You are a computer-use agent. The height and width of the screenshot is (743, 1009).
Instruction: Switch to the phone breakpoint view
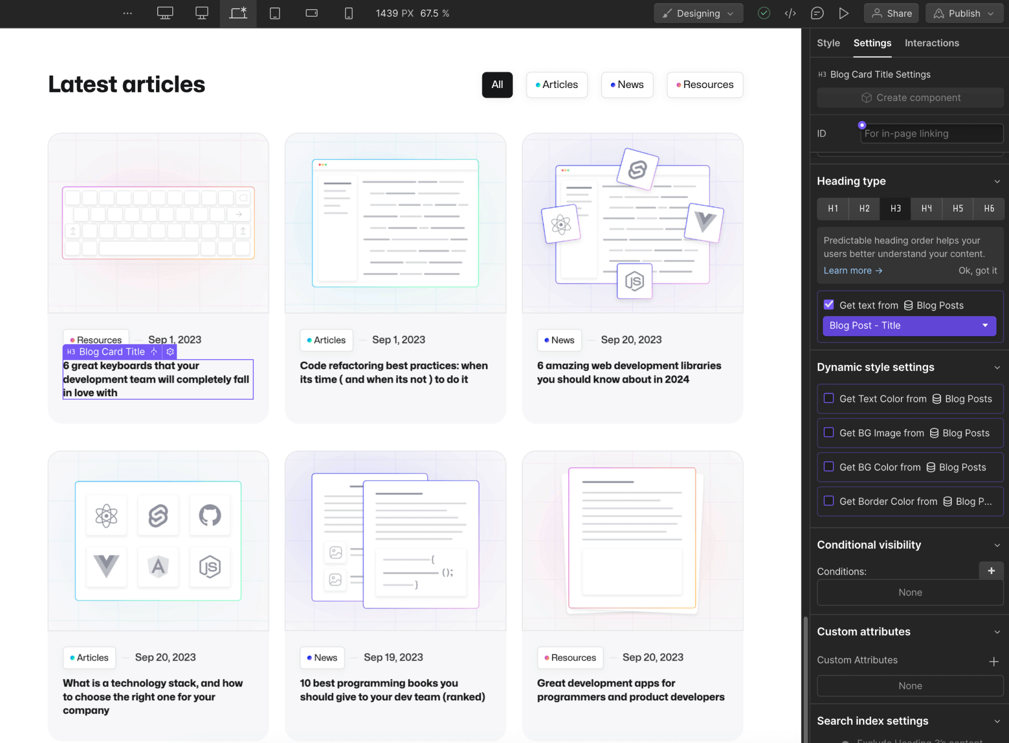348,13
